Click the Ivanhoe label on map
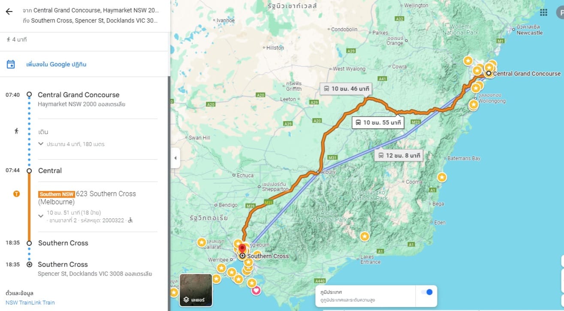This screenshot has width=564, height=311. [226, 20]
